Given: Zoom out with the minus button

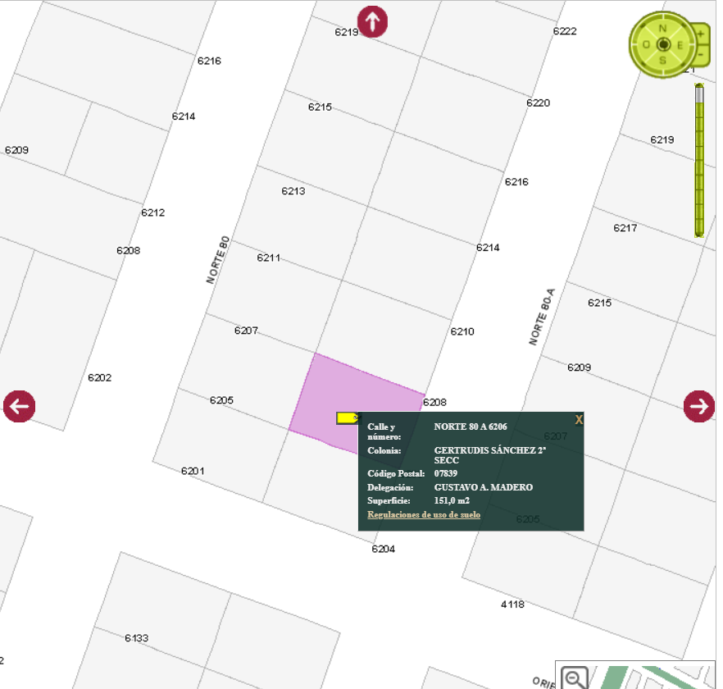Looking at the screenshot, I should [x=701, y=55].
